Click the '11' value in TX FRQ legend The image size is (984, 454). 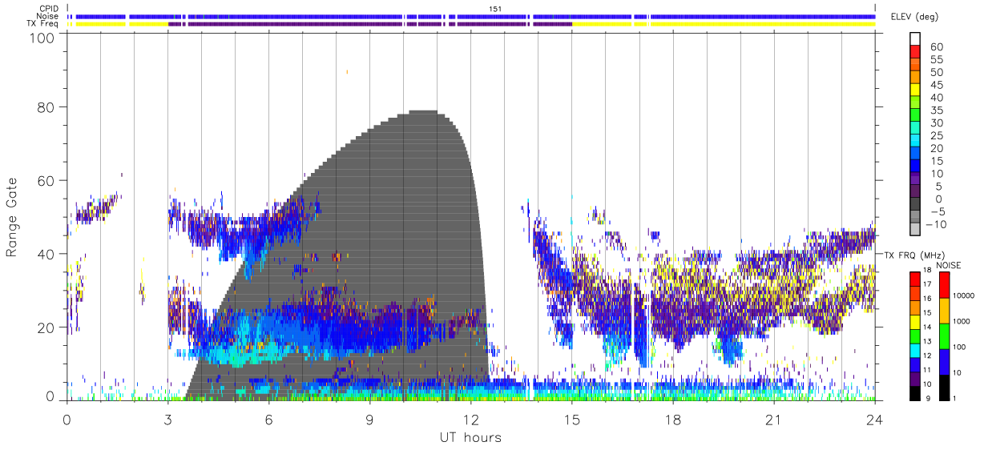tap(927, 370)
